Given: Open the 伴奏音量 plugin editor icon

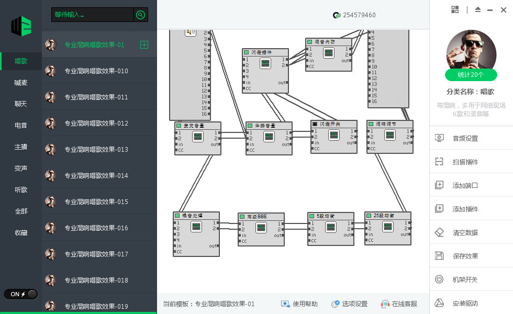Looking at the screenshot, I should click(269, 137).
